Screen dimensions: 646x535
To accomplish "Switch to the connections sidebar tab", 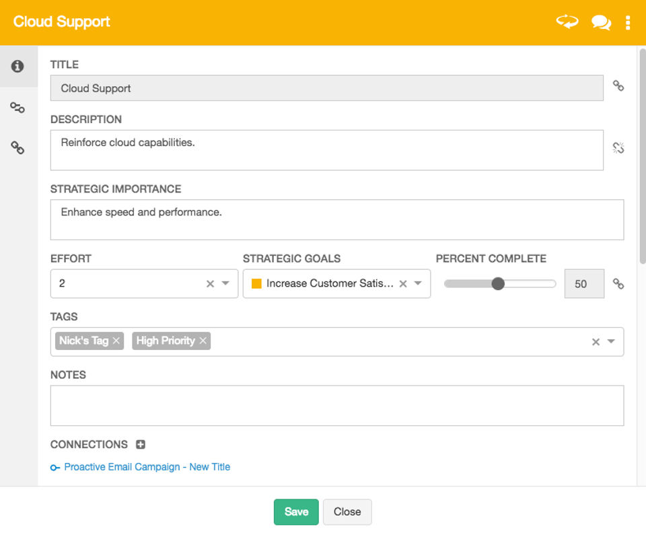I will (17, 107).
